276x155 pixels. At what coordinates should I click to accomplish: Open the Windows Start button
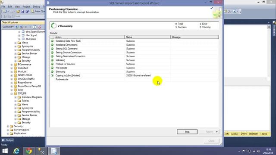[x=5, y=151]
